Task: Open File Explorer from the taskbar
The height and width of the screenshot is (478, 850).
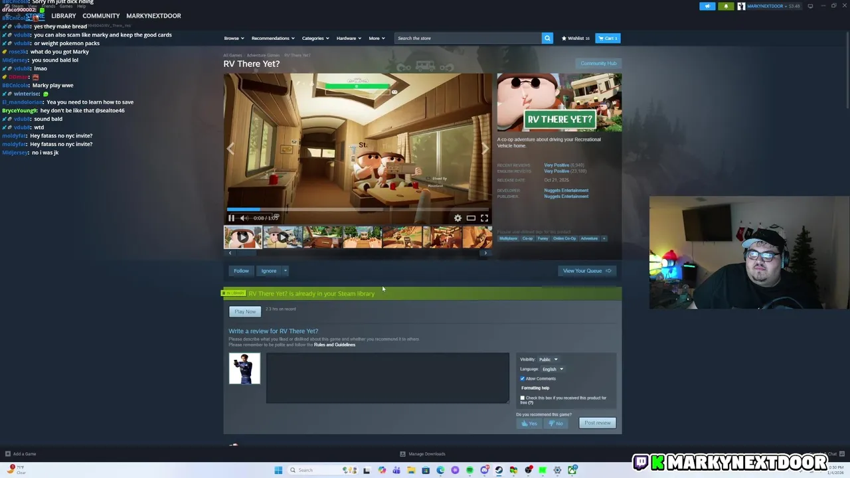Action: [x=411, y=470]
